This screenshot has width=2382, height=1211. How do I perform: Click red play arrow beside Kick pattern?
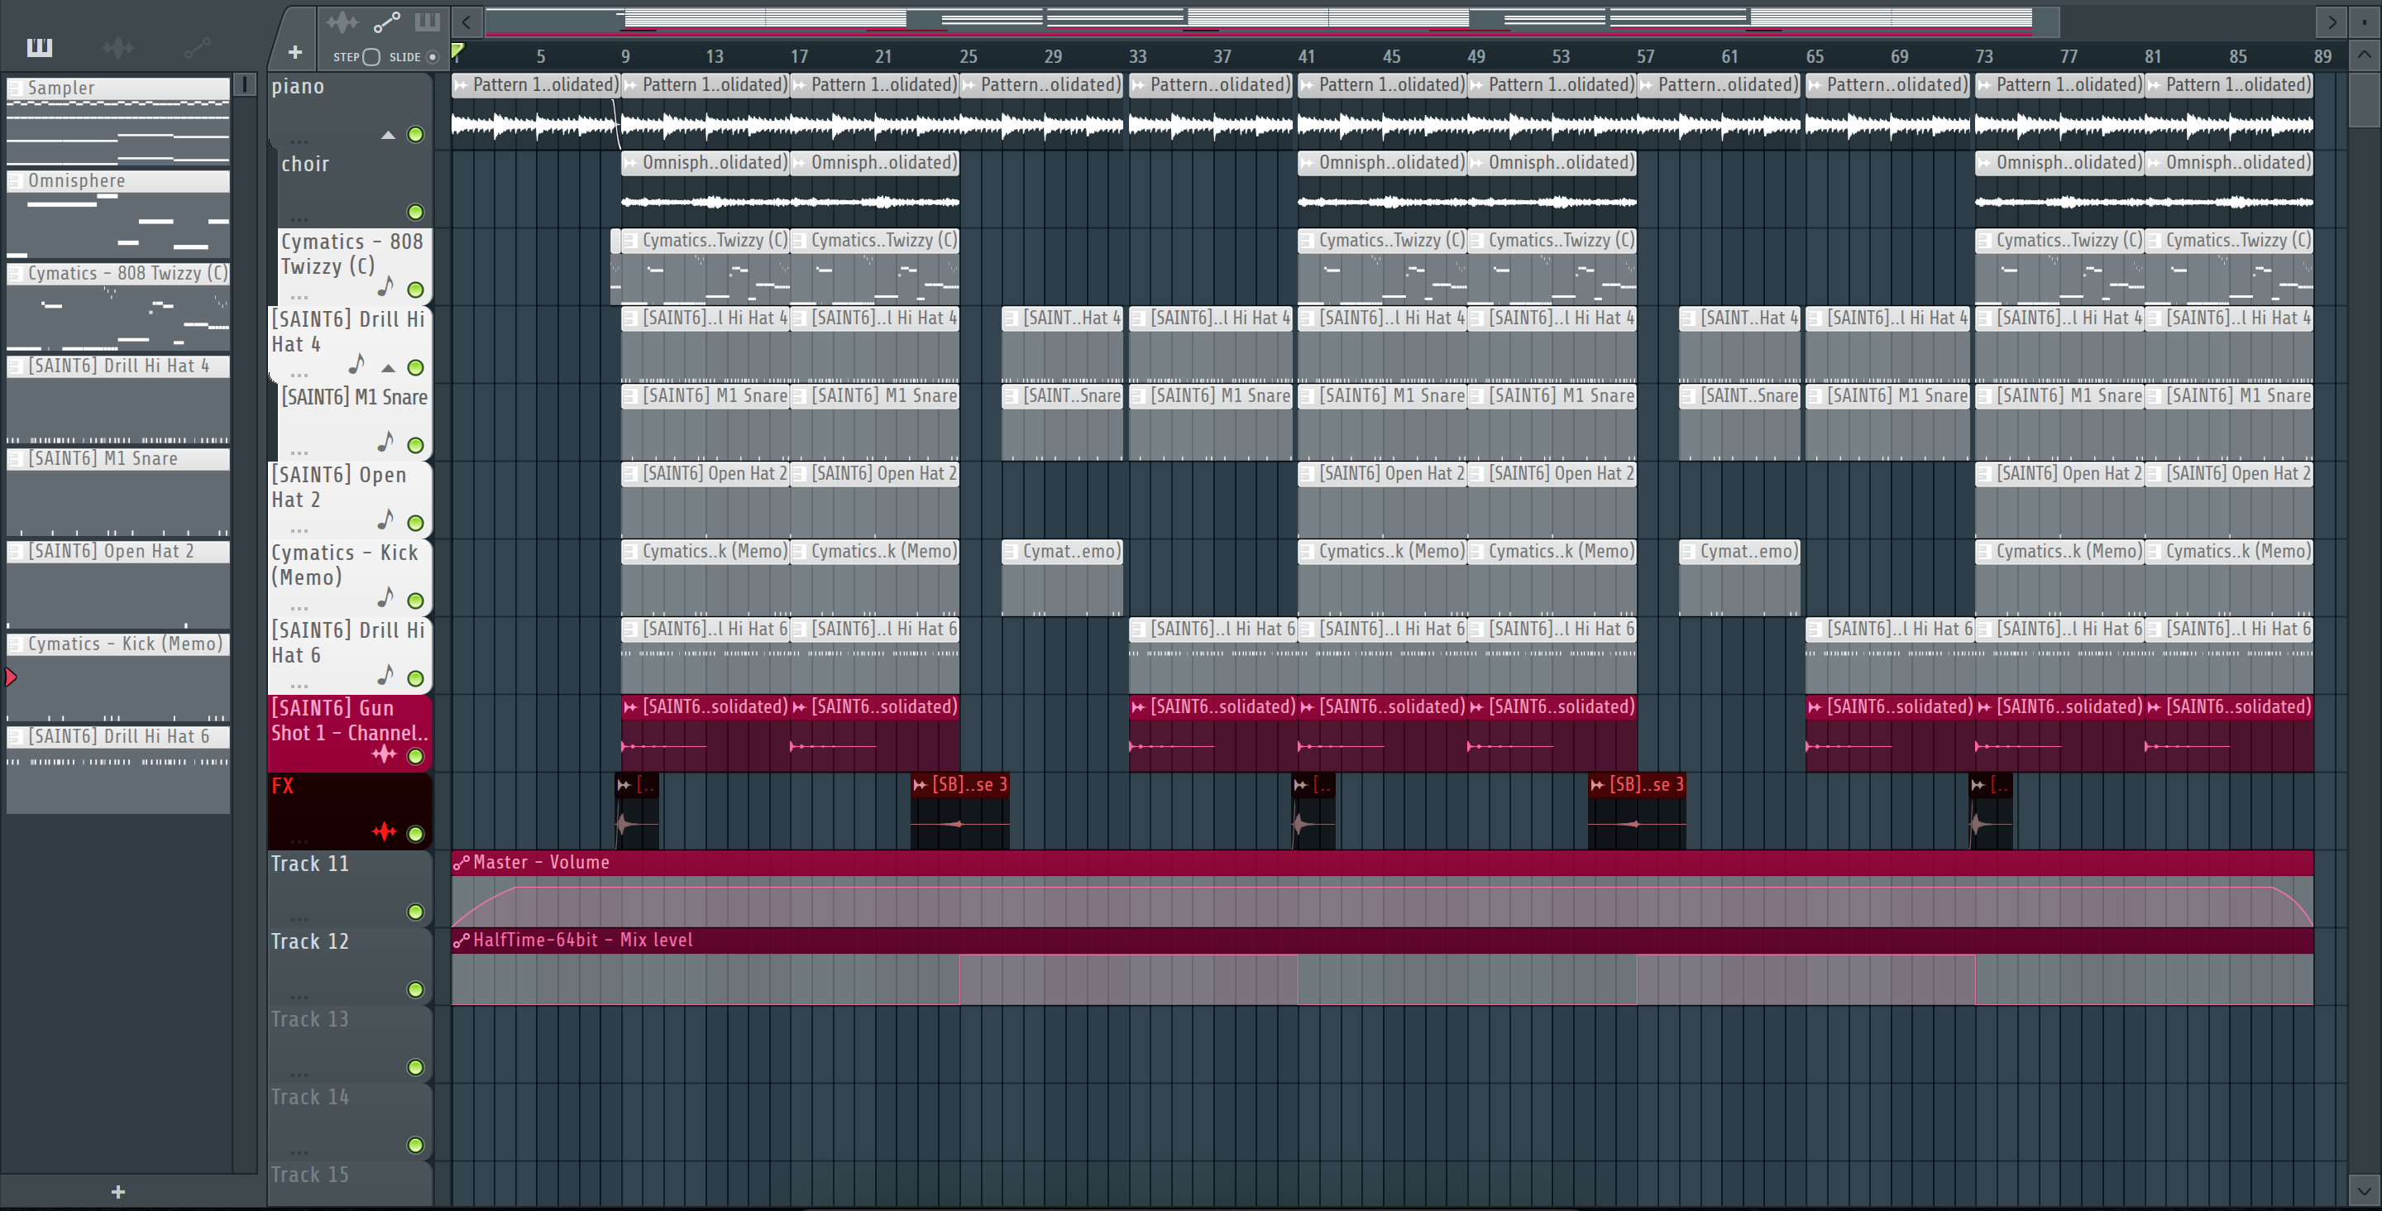click(x=11, y=677)
